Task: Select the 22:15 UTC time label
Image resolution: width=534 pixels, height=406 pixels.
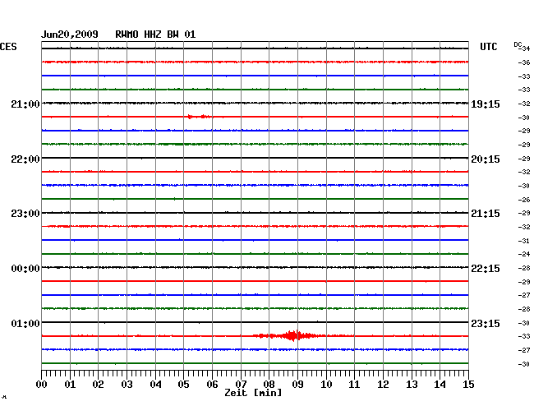Action: point(486,269)
